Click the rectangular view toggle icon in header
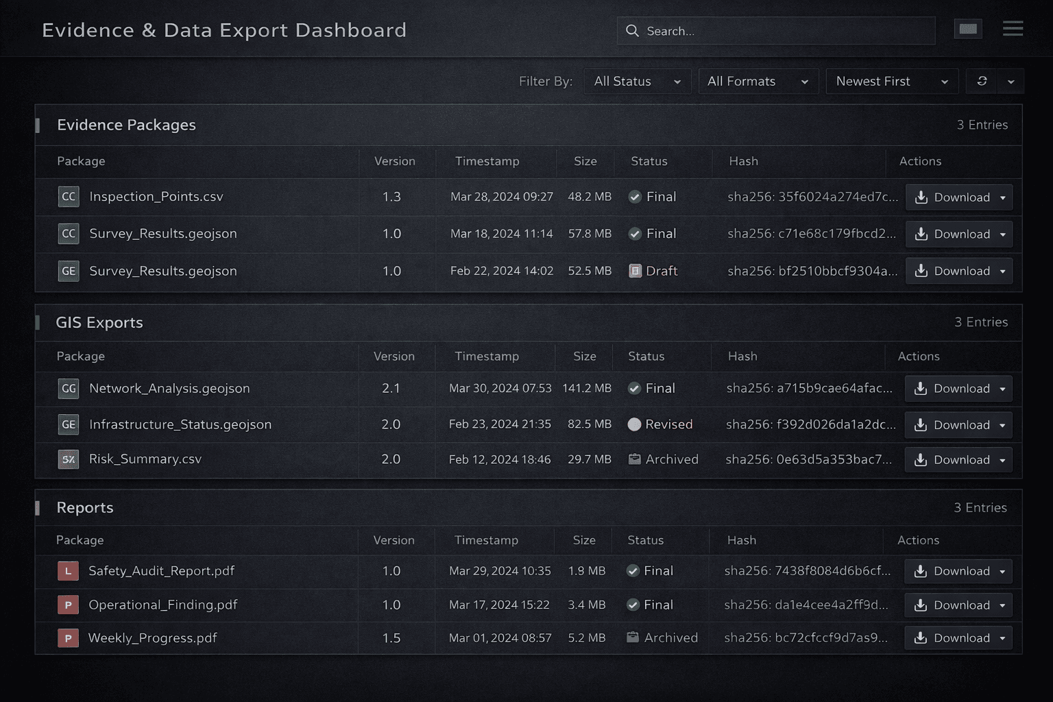1053x702 pixels. pos(968,29)
